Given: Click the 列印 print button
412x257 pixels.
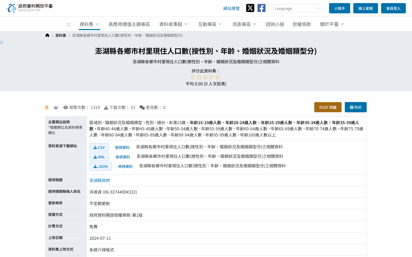Looking at the screenshot, I should [356, 107].
